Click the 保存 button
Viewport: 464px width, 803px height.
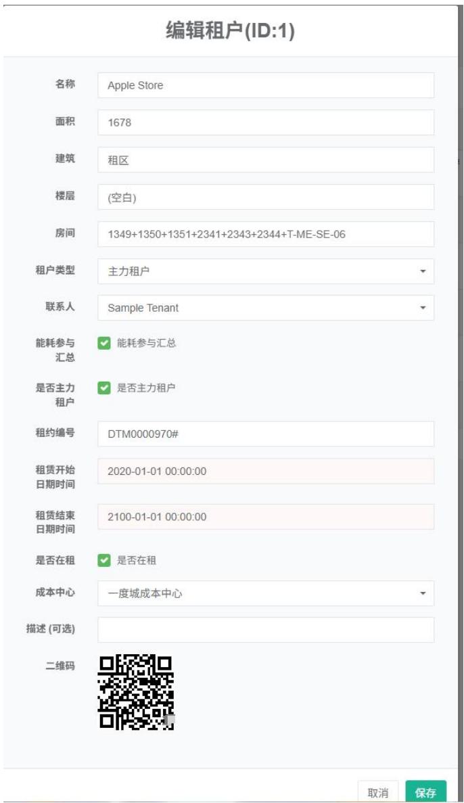[425, 792]
